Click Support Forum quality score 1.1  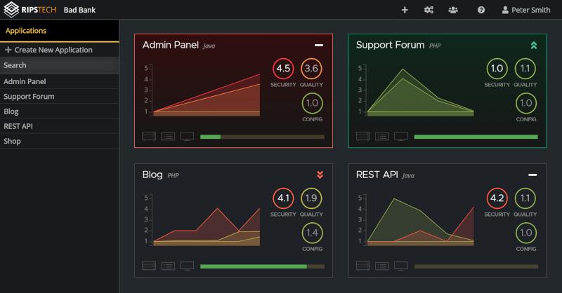coord(525,68)
